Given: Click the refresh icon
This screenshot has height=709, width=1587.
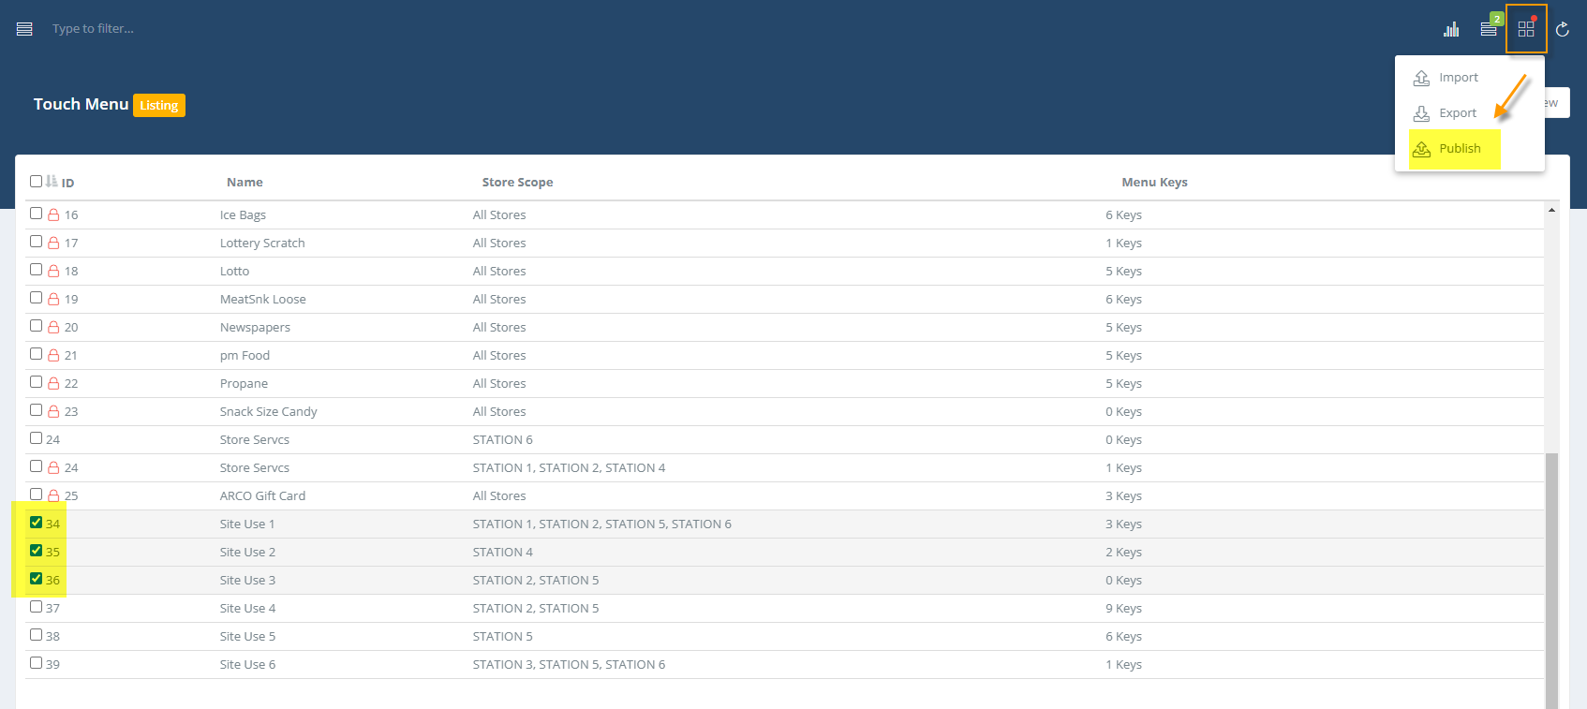Looking at the screenshot, I should [x=1563, y=29].
